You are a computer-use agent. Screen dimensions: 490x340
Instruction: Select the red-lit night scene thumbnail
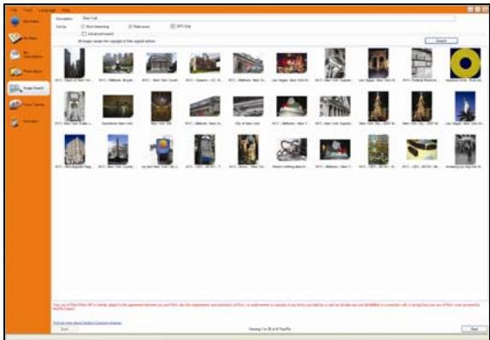292,62
